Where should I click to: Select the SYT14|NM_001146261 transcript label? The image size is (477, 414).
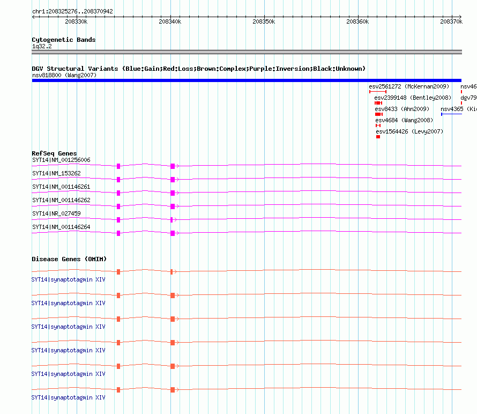click(61, 187)
